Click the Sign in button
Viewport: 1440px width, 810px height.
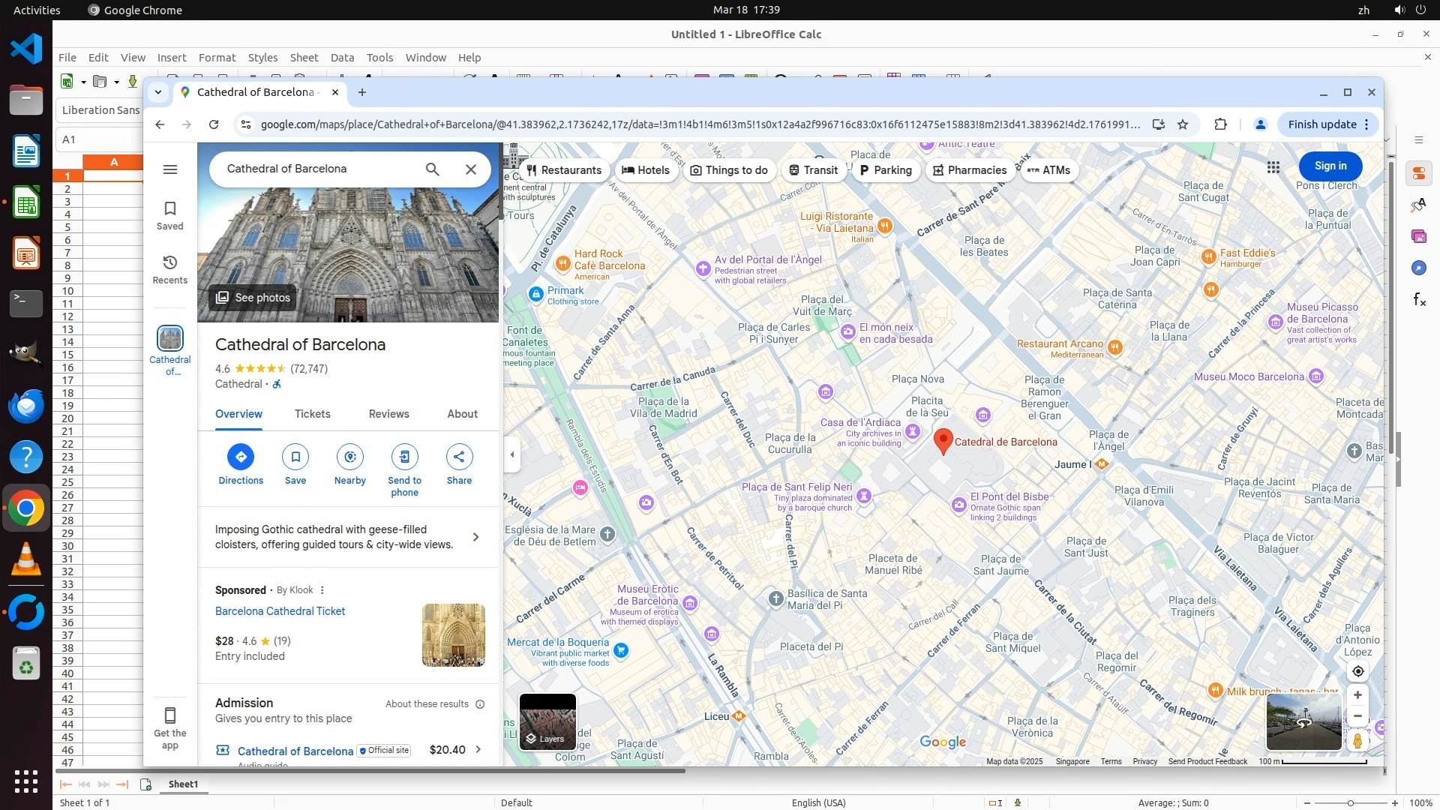1330,166
